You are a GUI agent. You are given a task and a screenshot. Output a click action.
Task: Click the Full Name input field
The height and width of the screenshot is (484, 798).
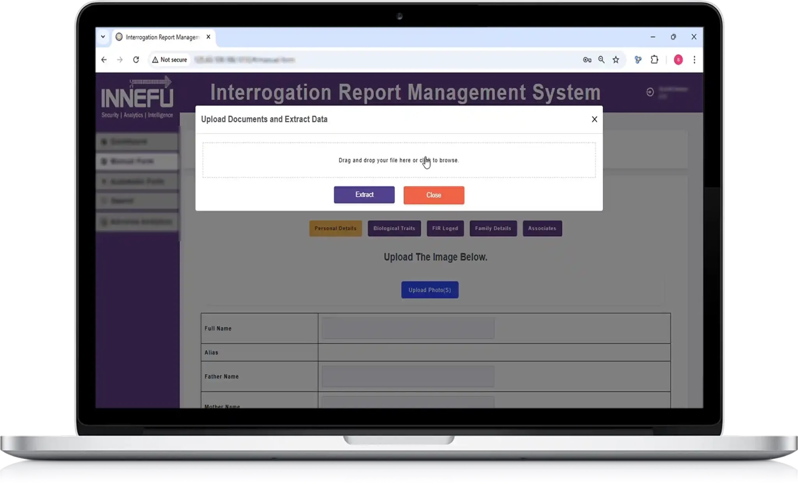click(408, 328)
